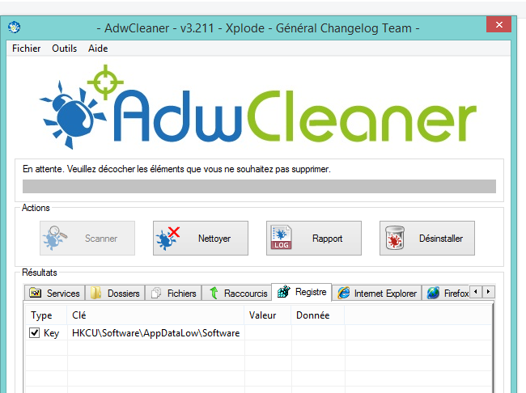Click the magnifier bug Scanner icon
526x393 pixels.
54,238
